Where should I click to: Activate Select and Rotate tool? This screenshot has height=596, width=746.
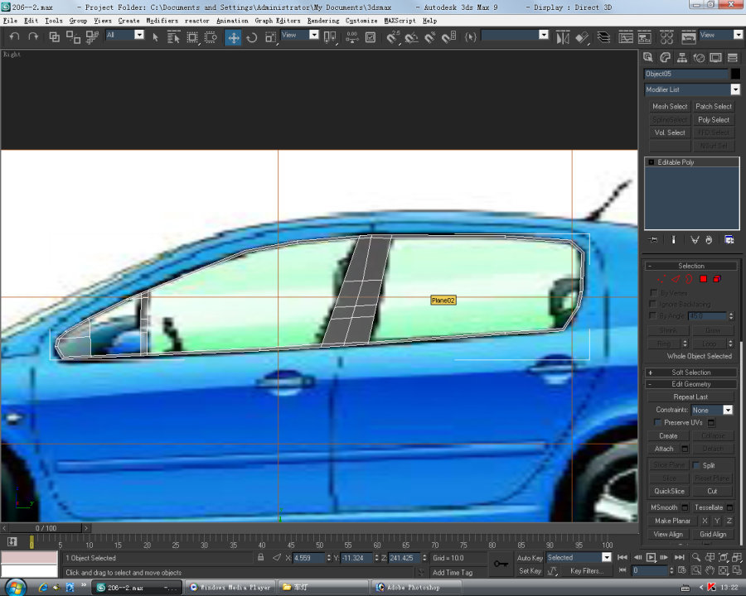(x=252, y=37)
